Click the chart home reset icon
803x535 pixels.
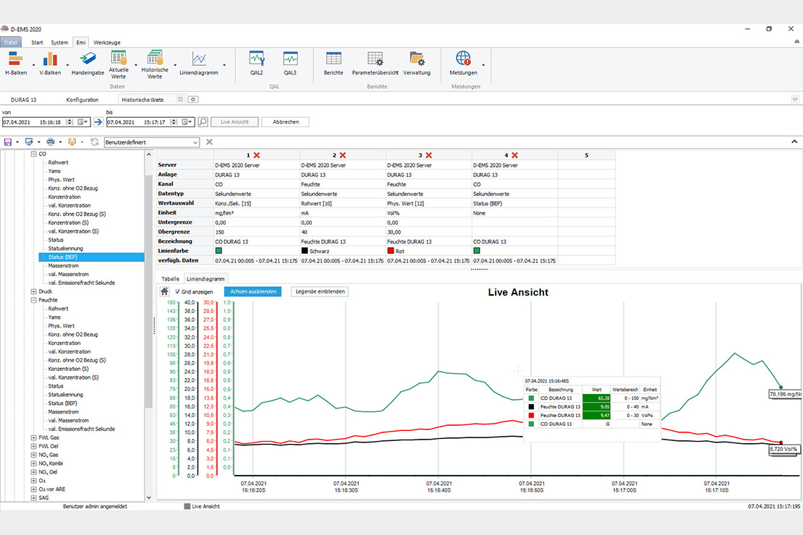tap(165, 291)
